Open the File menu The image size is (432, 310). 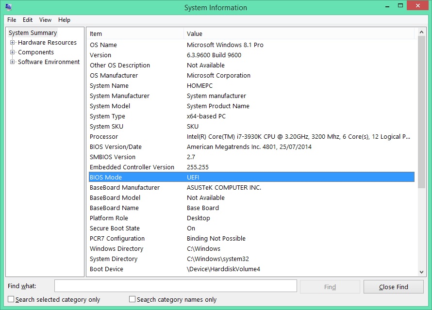point(12,20)
